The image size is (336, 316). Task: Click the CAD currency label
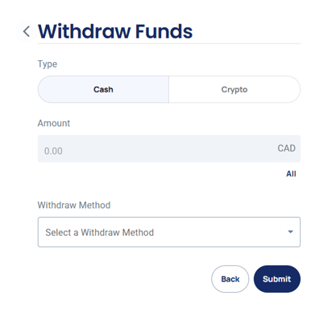point(286,148)
